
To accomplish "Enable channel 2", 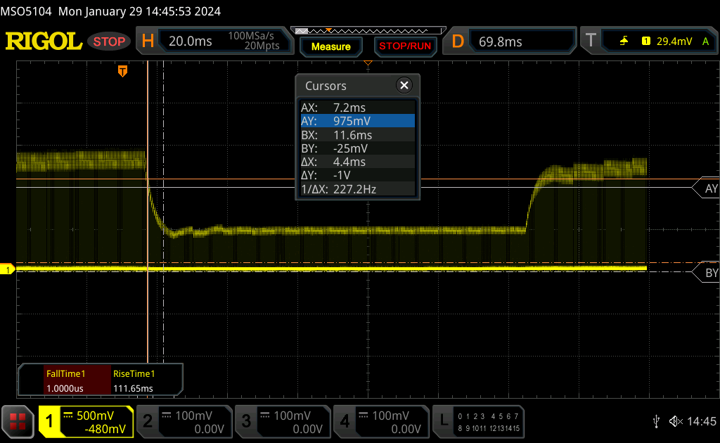I will point(184,421).
